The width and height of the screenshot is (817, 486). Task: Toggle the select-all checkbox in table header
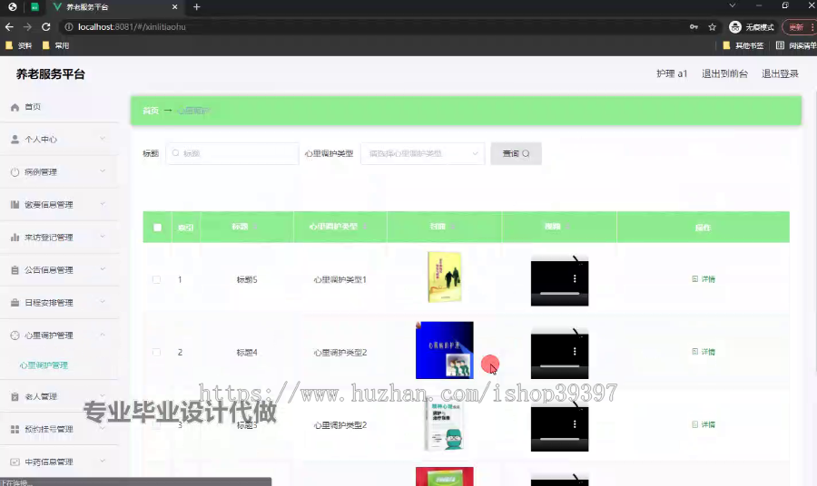(157, 228)
